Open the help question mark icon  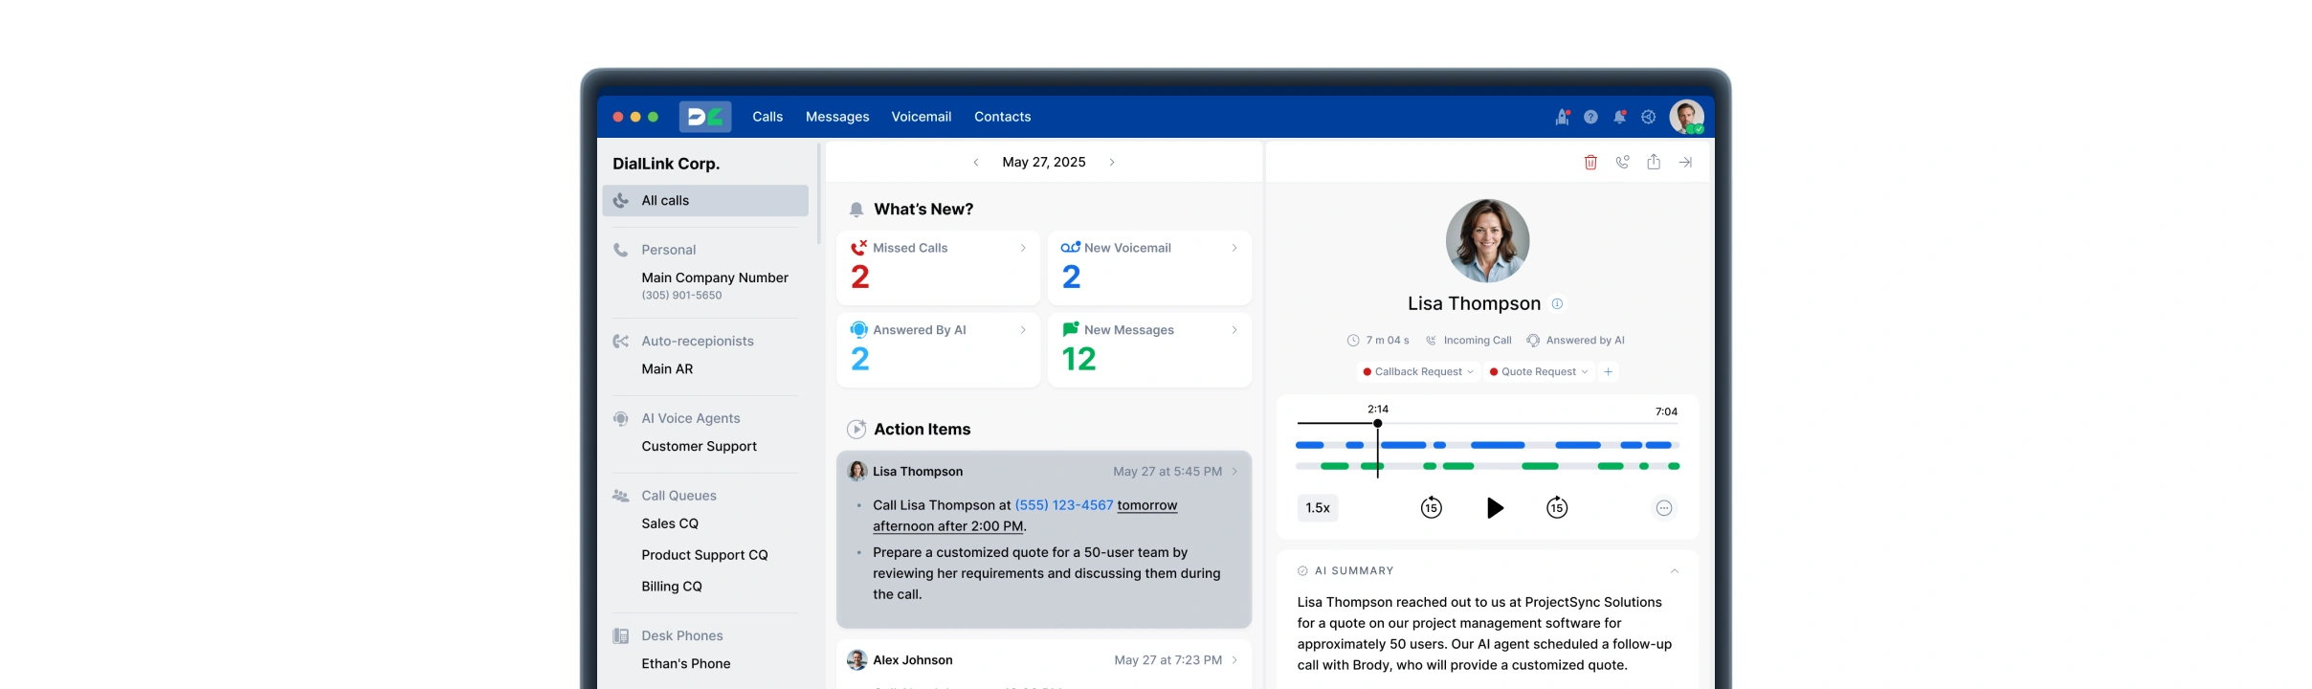[1590, 117]
